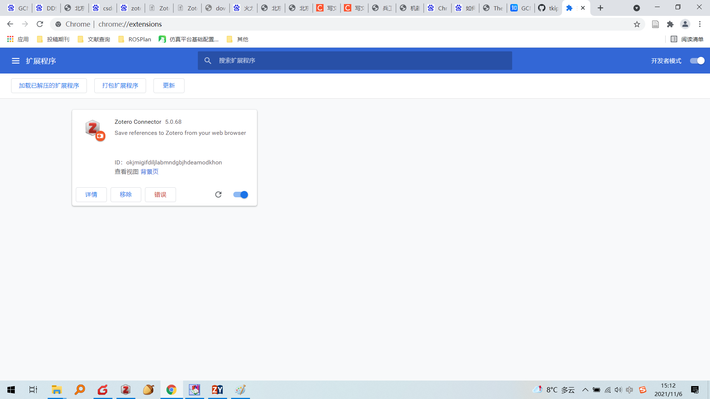This screenshot has height=399, width=710.
Task: Click the Chrome icon in the taskbar
Action: 171,390
